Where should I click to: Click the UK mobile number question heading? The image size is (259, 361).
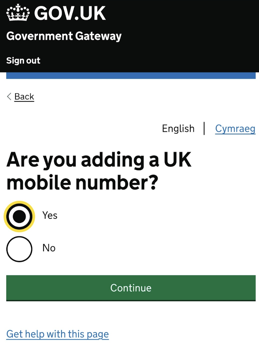coord(99,171)
